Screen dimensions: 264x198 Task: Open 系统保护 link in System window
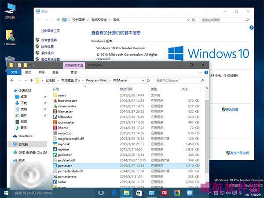(x=48, y=53)
